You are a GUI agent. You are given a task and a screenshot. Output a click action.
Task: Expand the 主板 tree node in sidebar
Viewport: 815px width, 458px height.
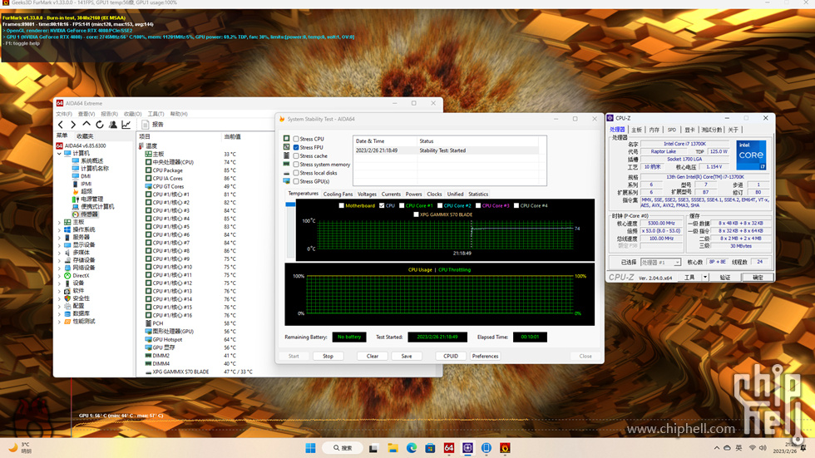[x=59, y=223]
